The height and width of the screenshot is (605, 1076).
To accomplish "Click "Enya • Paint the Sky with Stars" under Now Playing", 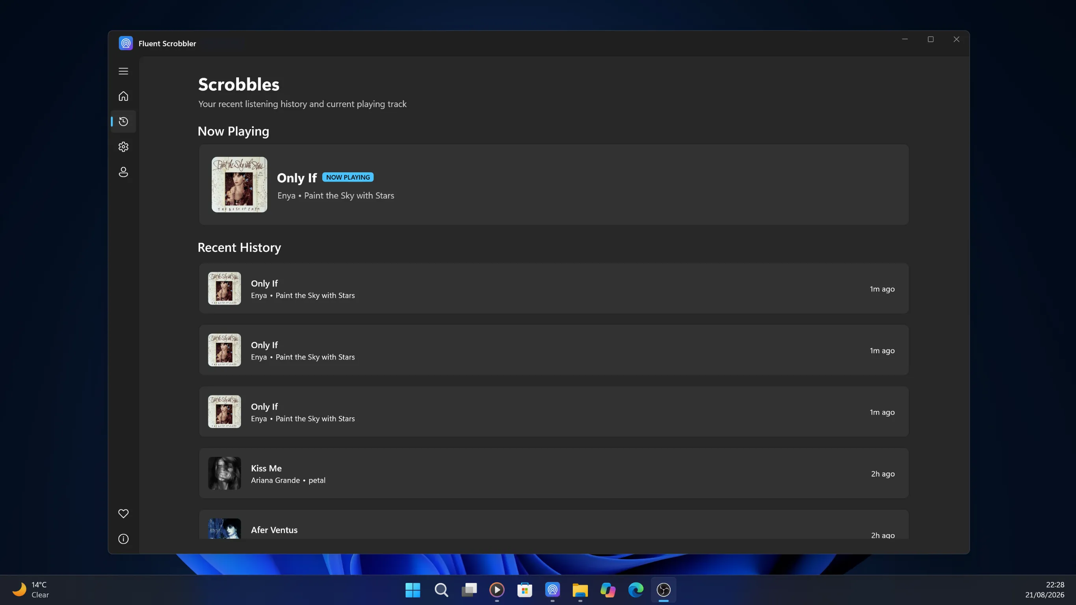I will 336,195.
